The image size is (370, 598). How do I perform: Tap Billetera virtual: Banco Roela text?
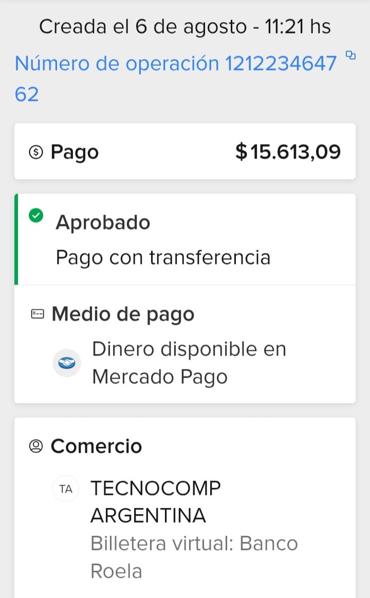(x=194, y=557)
